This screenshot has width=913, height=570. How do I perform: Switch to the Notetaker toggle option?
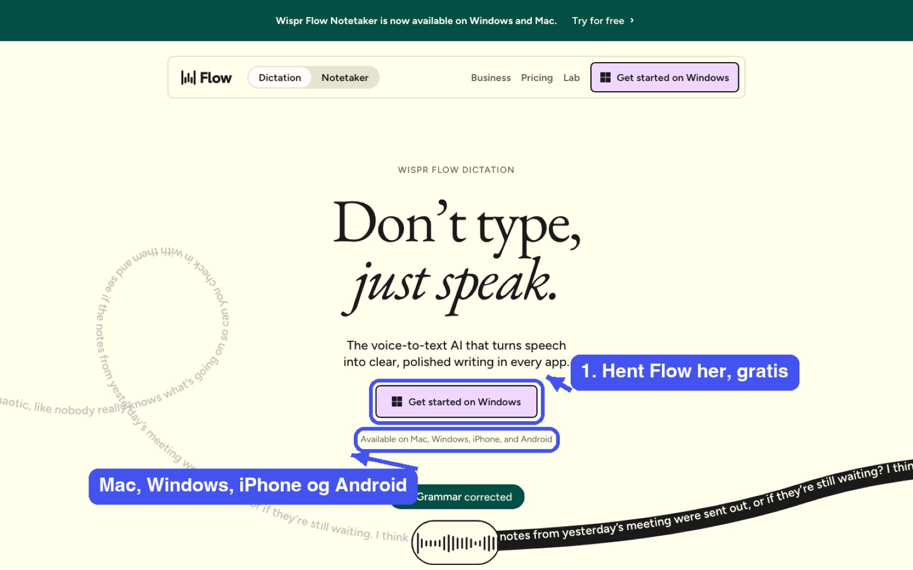click(345, 78)
